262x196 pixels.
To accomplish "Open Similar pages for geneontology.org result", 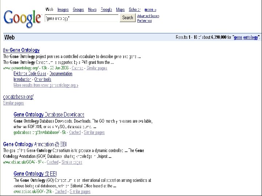I will (97, 68).
